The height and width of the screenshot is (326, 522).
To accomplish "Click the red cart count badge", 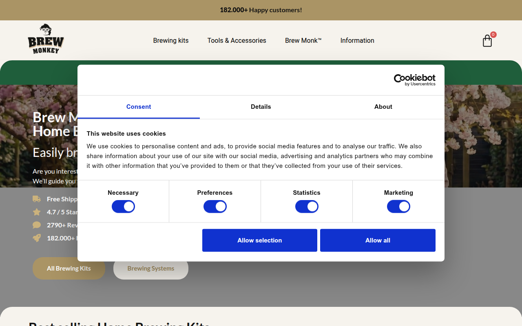I will (493, 35).
